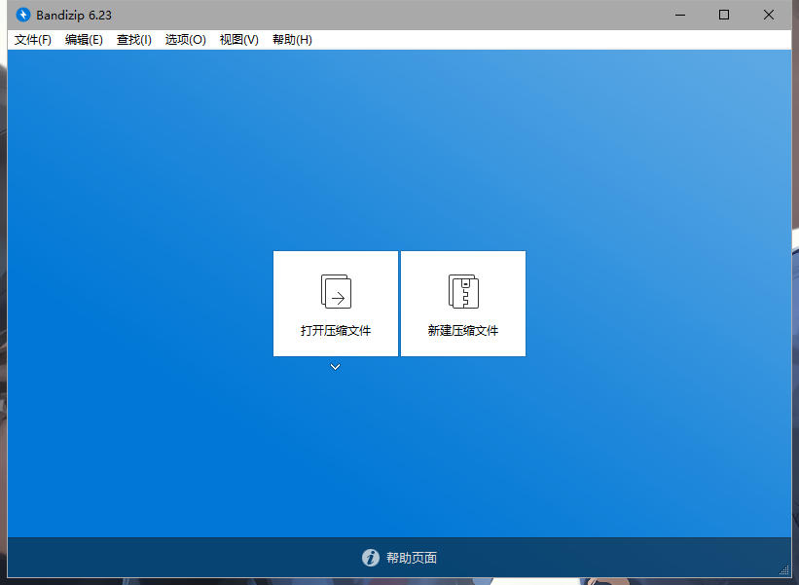Open the 帮助(H) menu

click(292, 40)
